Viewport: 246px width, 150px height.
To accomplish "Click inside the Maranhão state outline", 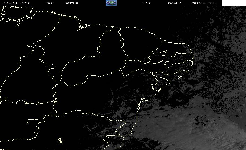I will (78, 46).
